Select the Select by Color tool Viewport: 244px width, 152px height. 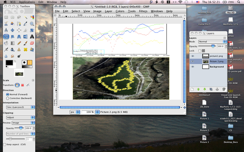[32, 17]
